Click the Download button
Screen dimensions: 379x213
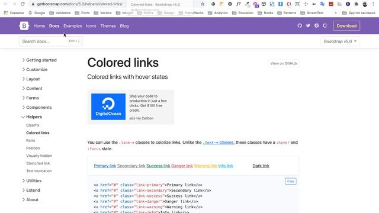pos(346,26)
